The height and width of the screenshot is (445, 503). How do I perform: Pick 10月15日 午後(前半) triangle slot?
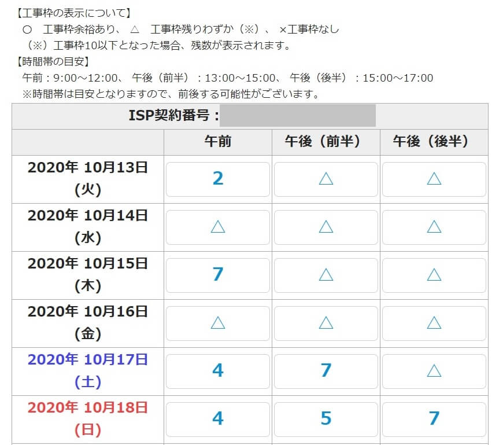click(x=326, y=275)
